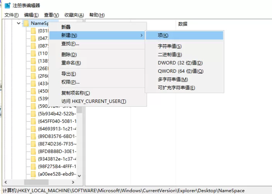The height and width of the screenshot is (194, 272).
Task: Select 字符串值(S) in the submenu
Action: coord(184,46)
